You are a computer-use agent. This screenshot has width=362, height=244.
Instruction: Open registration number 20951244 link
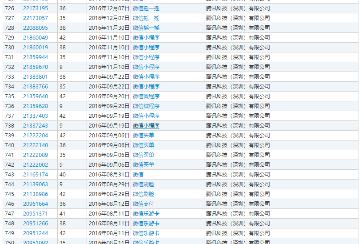(x=36, y=233)
